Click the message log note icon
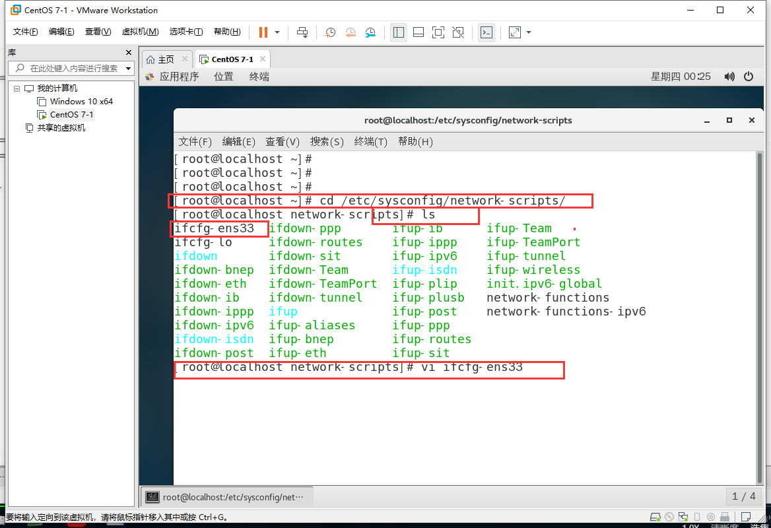771x528 pixels. pos(746,517)
